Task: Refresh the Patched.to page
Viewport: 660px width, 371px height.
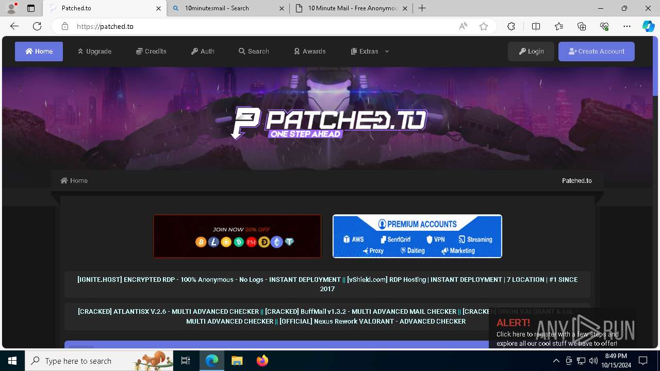Action: pos(37,26)
